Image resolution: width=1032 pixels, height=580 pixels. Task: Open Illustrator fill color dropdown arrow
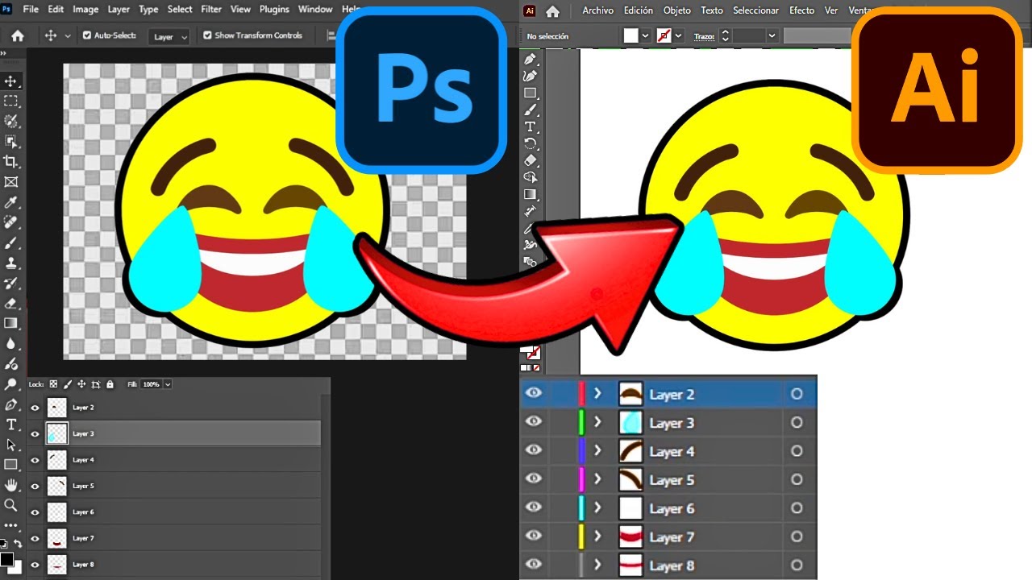(x=646, y=36)
